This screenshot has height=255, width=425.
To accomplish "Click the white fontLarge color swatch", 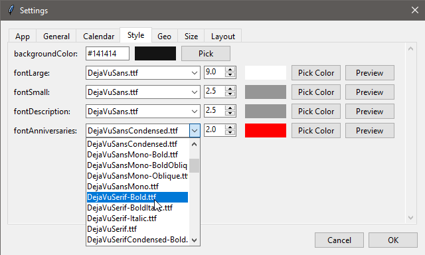I will [266, 72].
